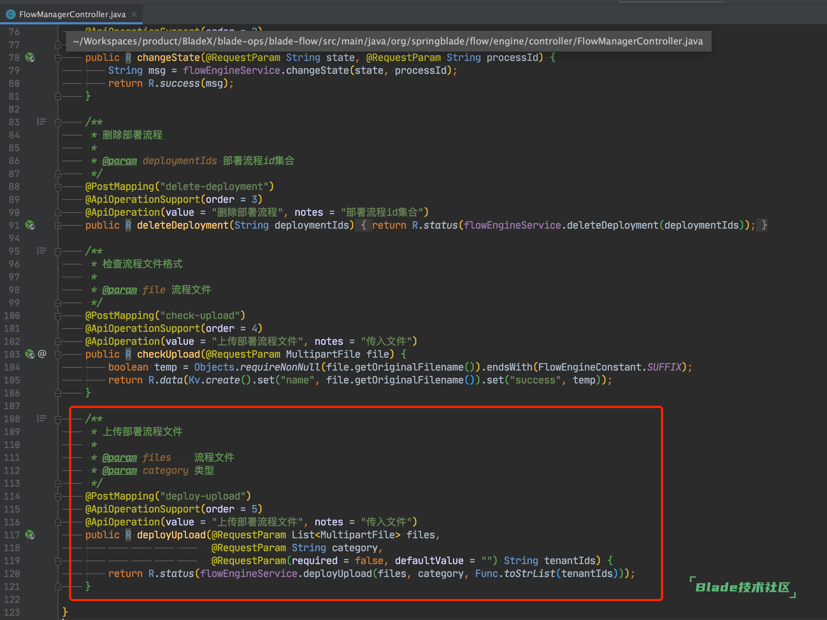The height and width of the screenshot is (620, 827).
Task: Click line number 100 in the gutter
Action: [12, 316]
